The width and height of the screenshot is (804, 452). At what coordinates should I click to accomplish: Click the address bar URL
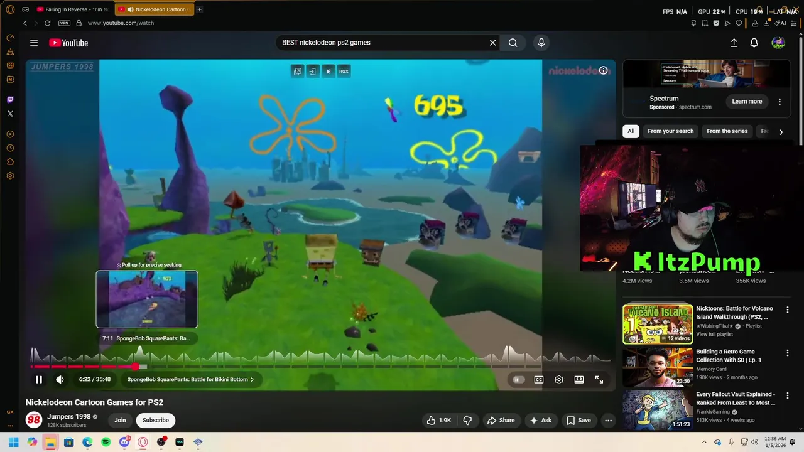point(121,23)
